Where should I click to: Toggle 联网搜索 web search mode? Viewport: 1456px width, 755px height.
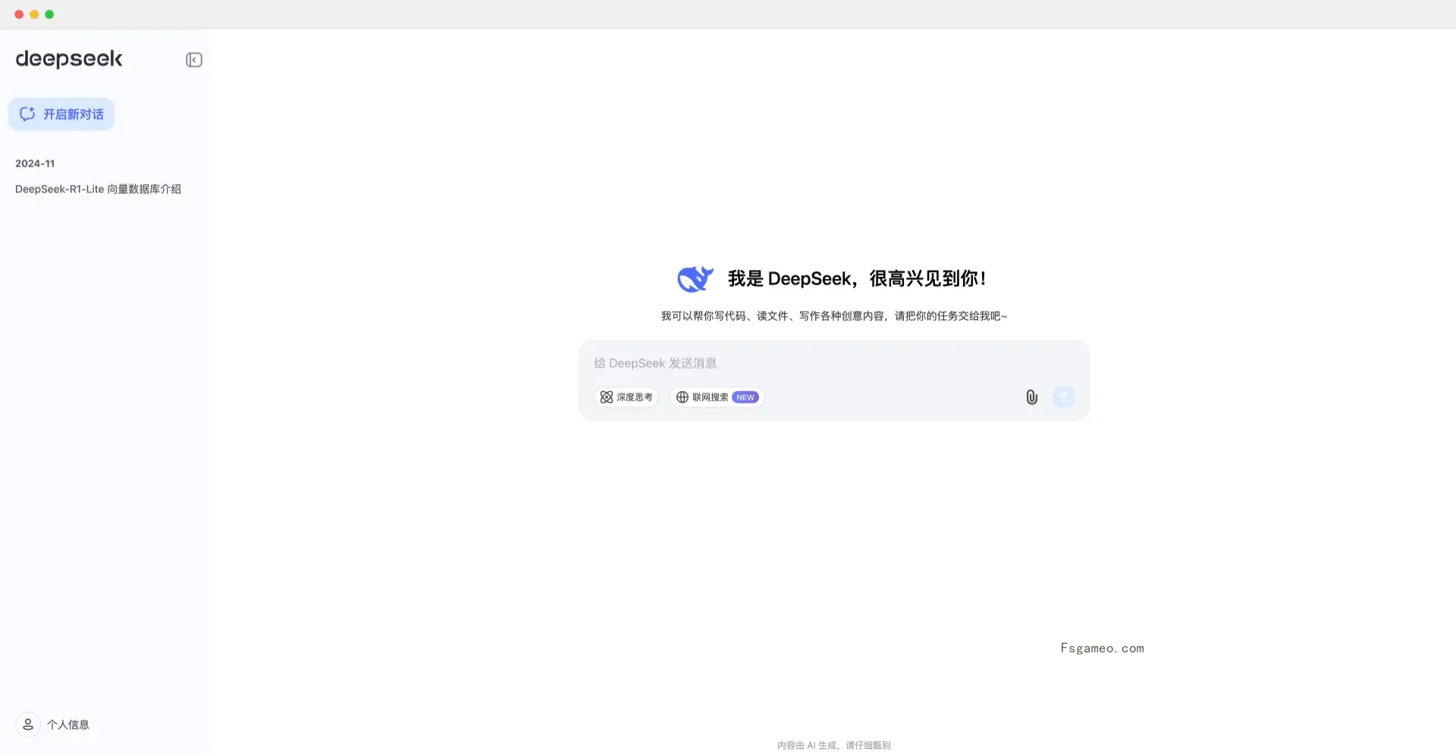[717, 397]
